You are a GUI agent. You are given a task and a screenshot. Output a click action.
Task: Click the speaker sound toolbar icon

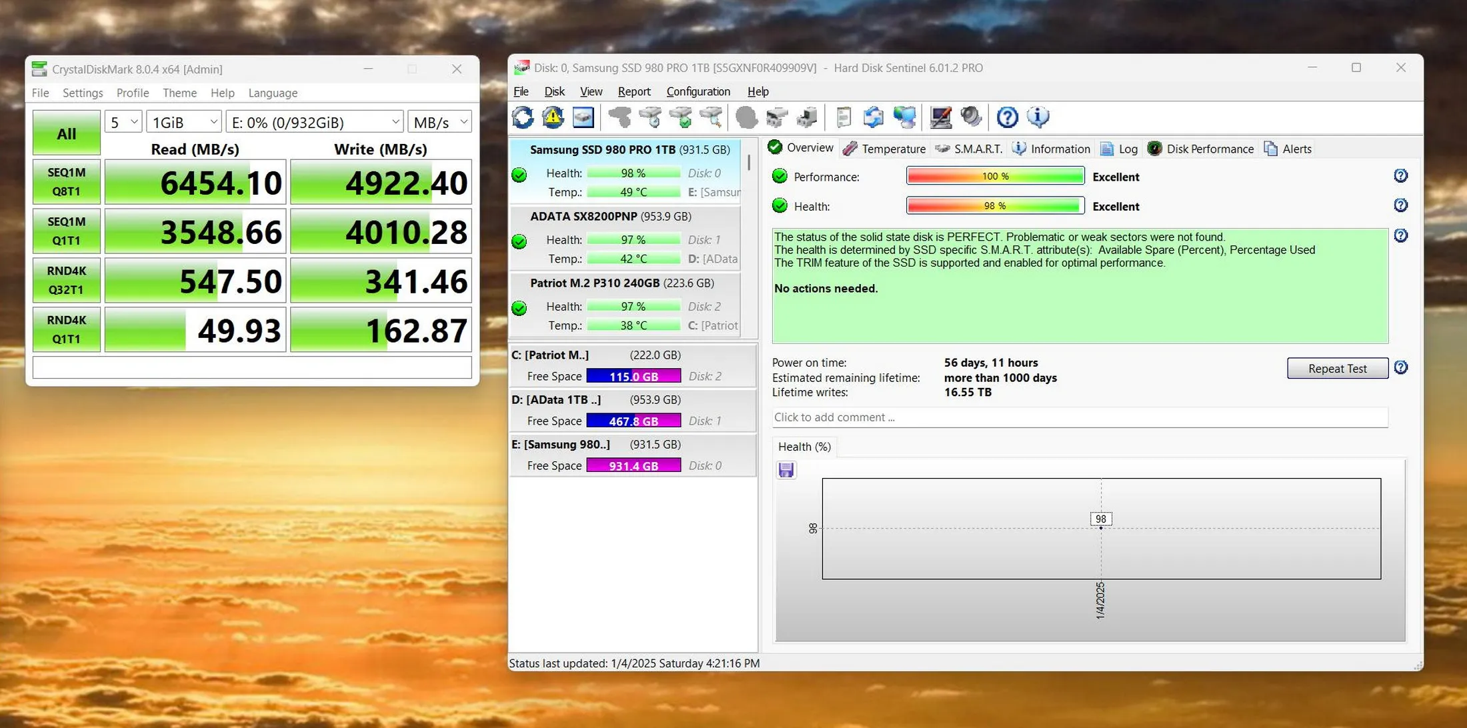click(971, 117)
